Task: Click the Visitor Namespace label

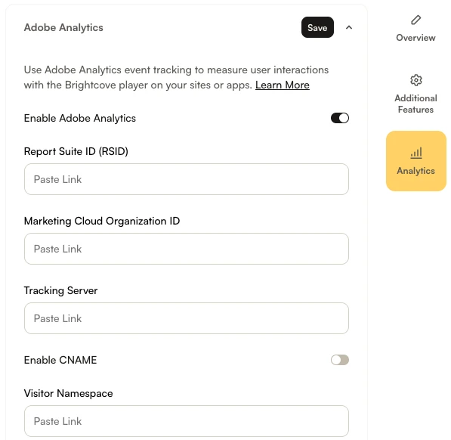Action: 69,393
